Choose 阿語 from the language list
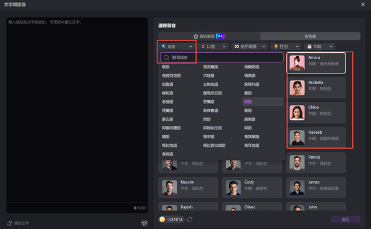 pos(248,128)
